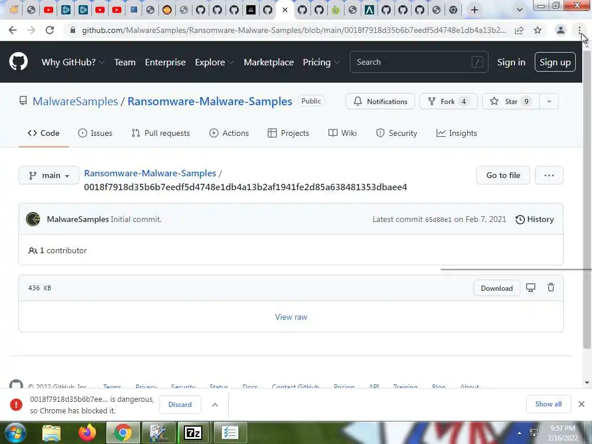Screen dimensions: 592x444
Task: Open the Insights tab
Action: click(x=457, y=133)
